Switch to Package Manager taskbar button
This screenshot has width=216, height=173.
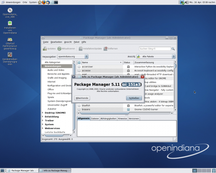point(23,170)
